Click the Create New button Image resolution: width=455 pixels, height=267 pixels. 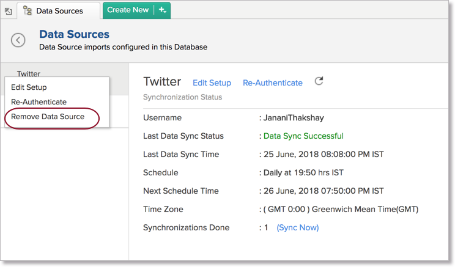pyautogui.click(x=128, y=10)
